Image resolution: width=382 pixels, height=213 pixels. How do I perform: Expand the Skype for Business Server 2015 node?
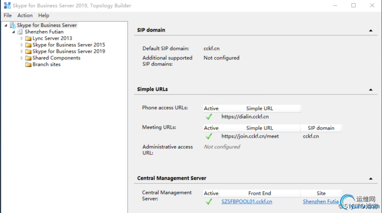point(22,45)
